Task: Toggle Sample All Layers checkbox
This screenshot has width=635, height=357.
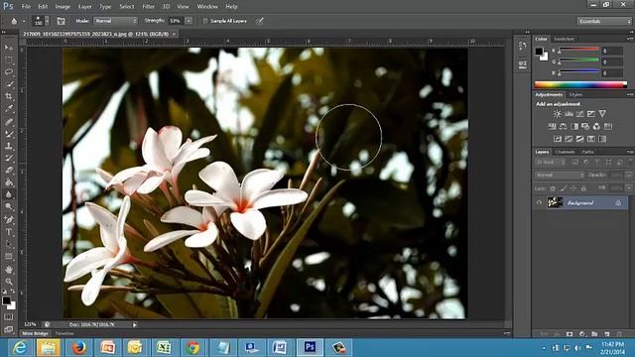Action: (x=205, y=21)
